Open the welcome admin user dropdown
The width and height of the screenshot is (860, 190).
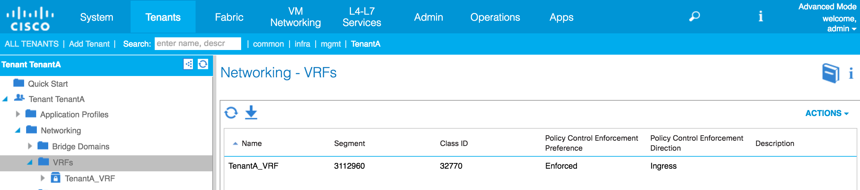click(x=839, y=23)
